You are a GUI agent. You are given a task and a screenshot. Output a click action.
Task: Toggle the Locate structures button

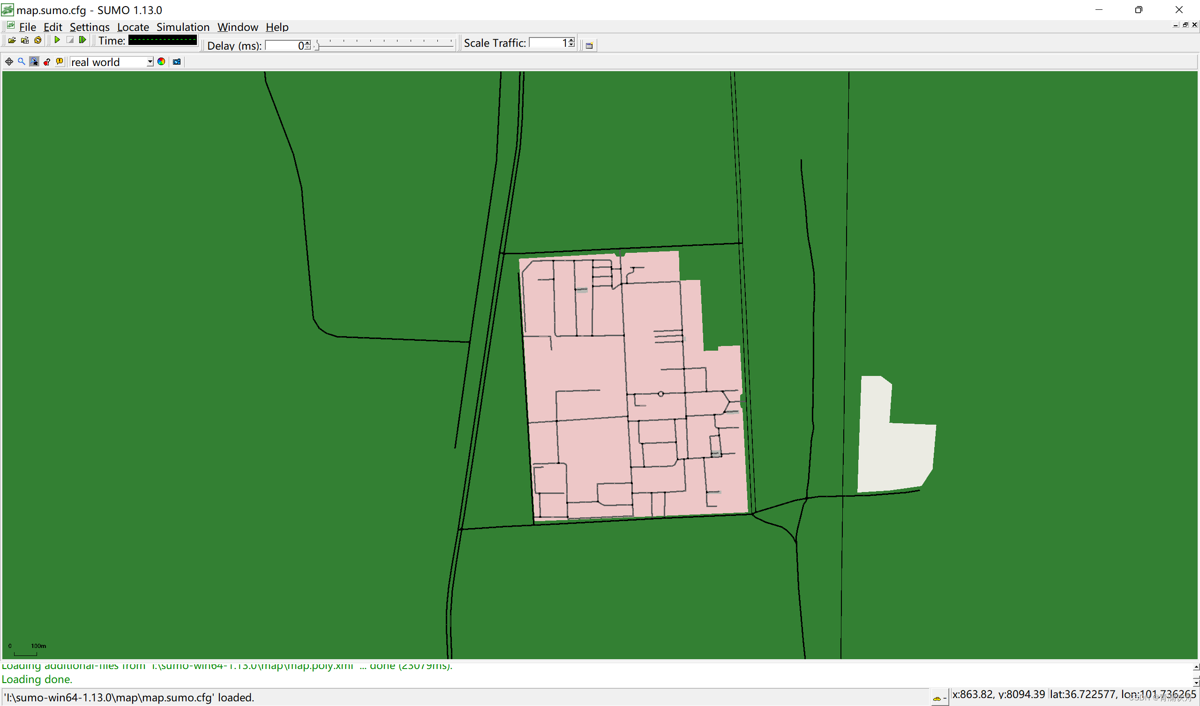click(34, 62)
